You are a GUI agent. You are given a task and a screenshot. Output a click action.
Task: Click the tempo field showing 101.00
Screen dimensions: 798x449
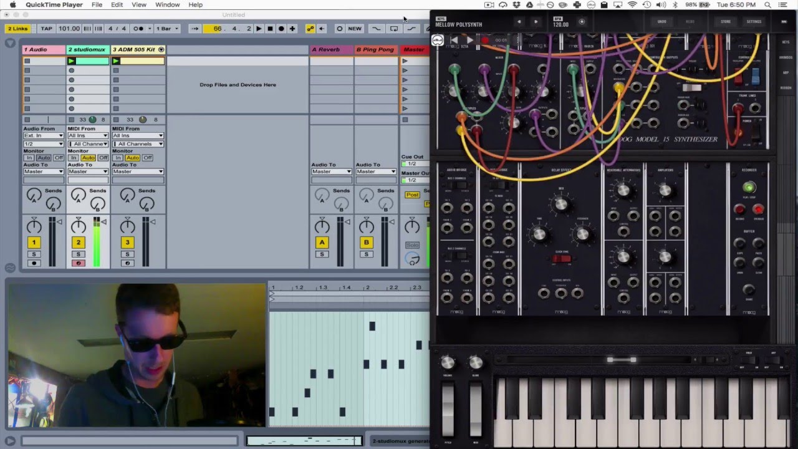coord(69,29)
